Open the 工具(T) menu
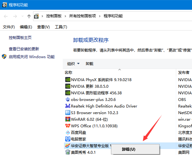This screenshot has width=192, height=155. [61, 27]
